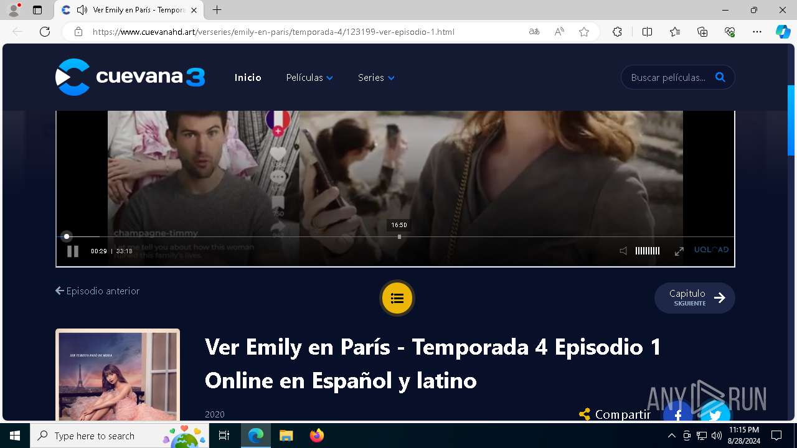This screenshot has height=448, width=797.
Task: Open the Emily en París poster thumbnail
Action: click(118, 376)
